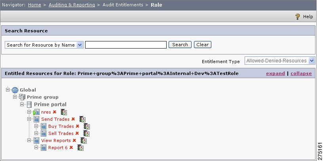Click Entitled Resources for Role heading
The image size is (323, 161).
pos(122,73)
